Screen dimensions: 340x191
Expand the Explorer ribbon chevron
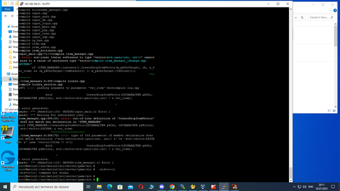[330, 11]
